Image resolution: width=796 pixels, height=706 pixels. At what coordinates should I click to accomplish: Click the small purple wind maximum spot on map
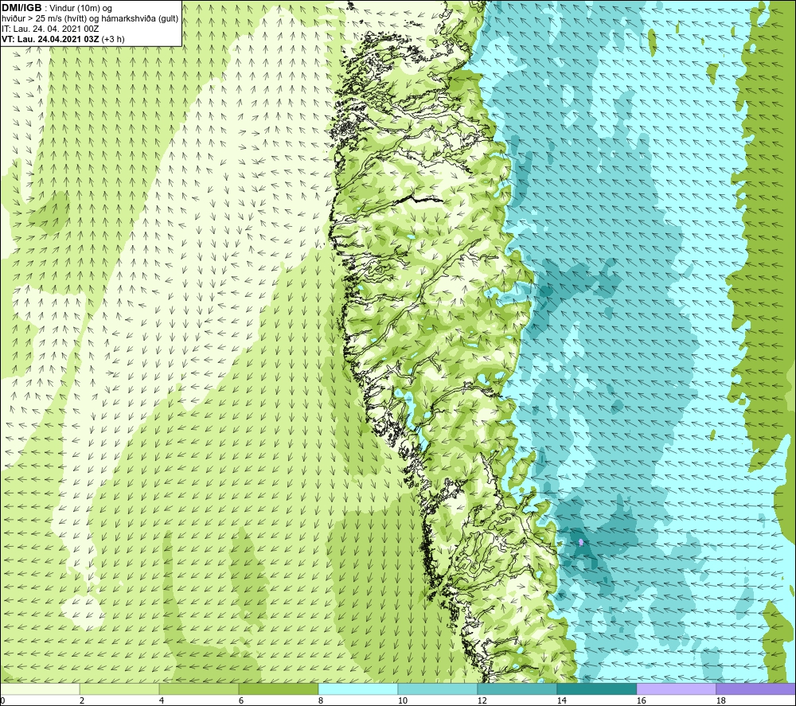pos(581,543)
